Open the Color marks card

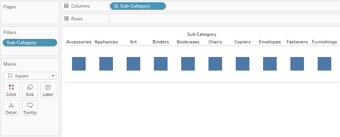[11, 90]
